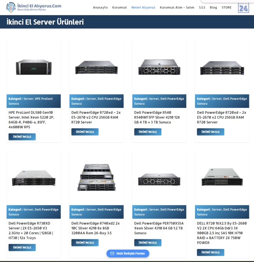254x262 pixels.
Task: Click category link on R730XD card
Action: [33, 212]
